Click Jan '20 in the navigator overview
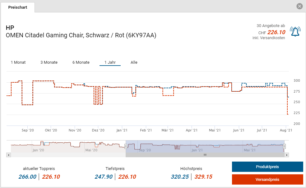Screen dimensions: 306x188 coord(39,150)
